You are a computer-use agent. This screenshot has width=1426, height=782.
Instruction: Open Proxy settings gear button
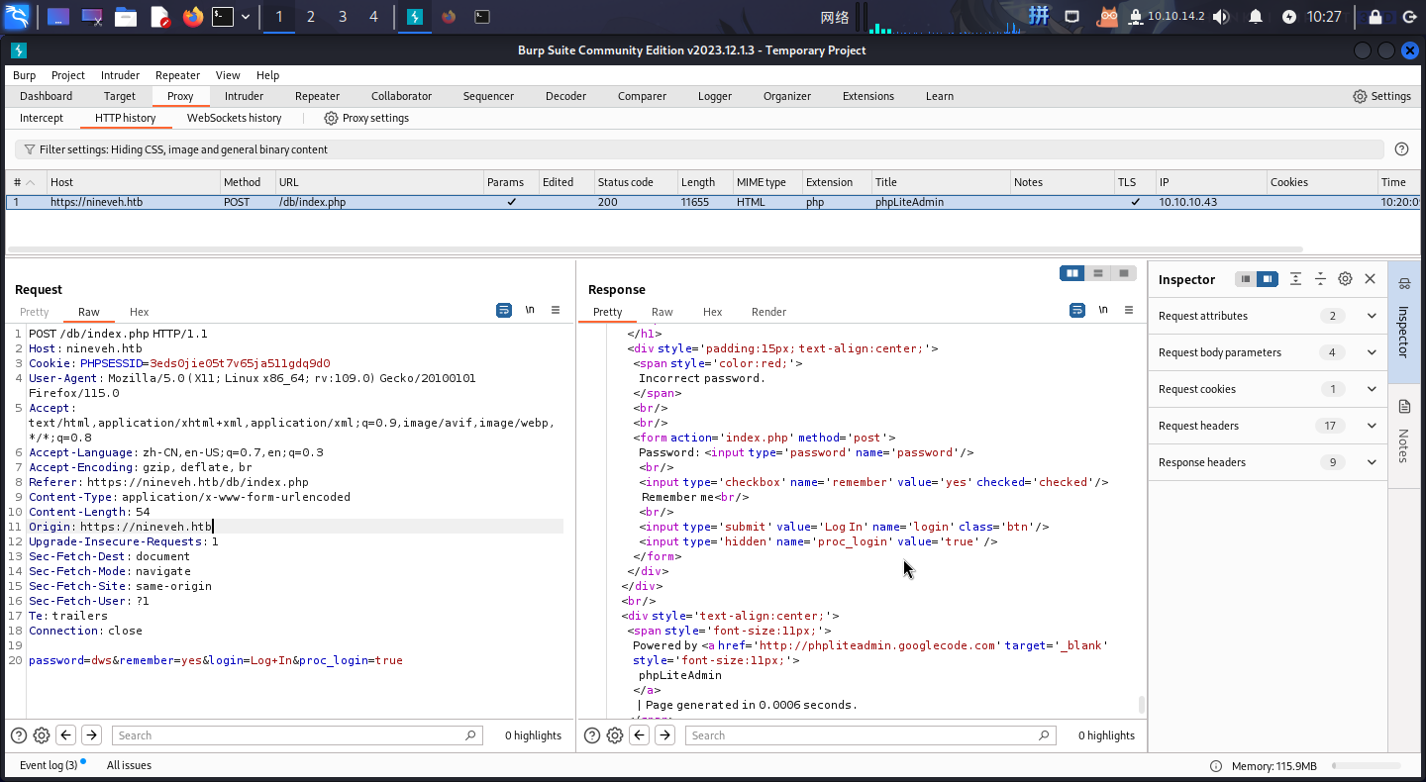(366, 118)
